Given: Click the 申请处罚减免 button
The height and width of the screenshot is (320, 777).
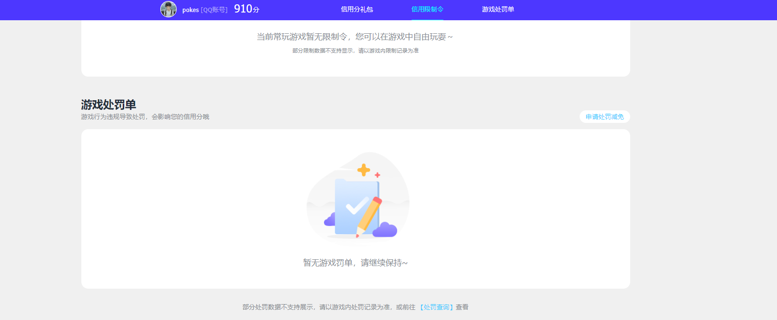Looking at the screenshot, I should (x=605, y=117).
